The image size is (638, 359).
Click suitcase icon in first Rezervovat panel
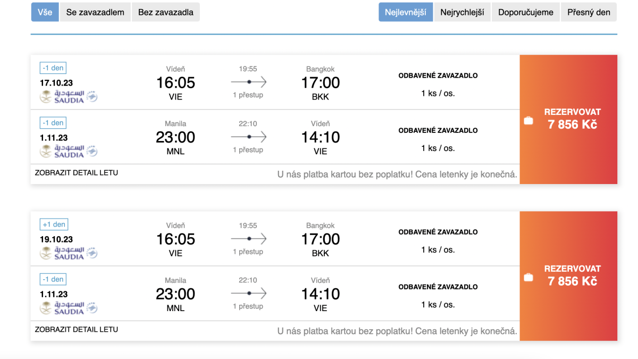[528, 121]
